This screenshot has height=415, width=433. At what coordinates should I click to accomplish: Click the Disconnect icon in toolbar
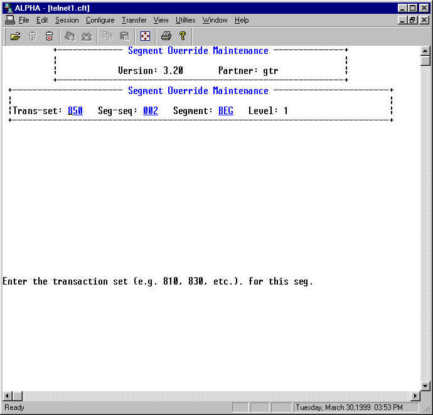[x=87, y=36]
